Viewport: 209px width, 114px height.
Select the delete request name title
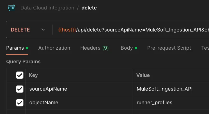pos(89,8)
